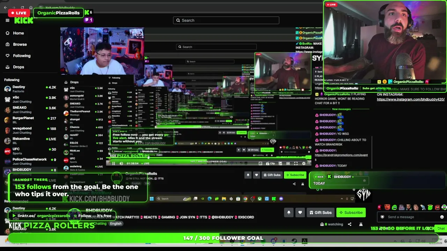The height and width of the screenshot is (251, 447).
Task: Open Following in the sidebar
Action: click(x=18, y=55)
